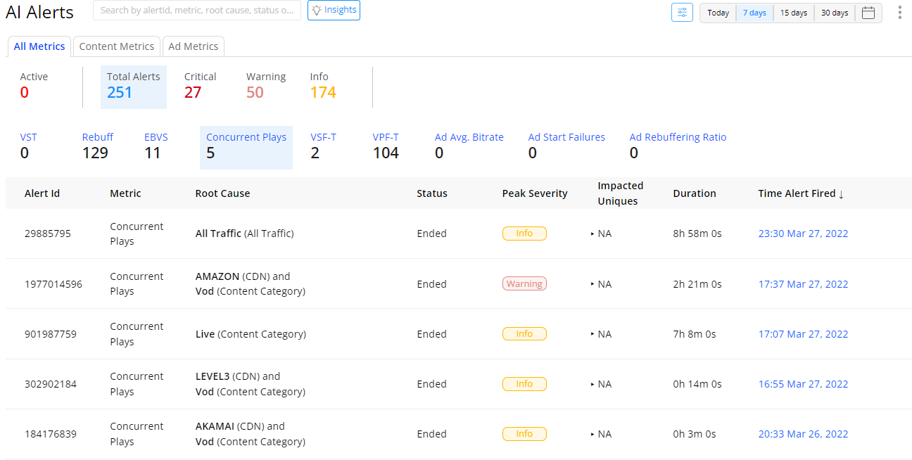Screen dimensions: 912x460
Task: Select the Today time range
Action: coord(718,13)
